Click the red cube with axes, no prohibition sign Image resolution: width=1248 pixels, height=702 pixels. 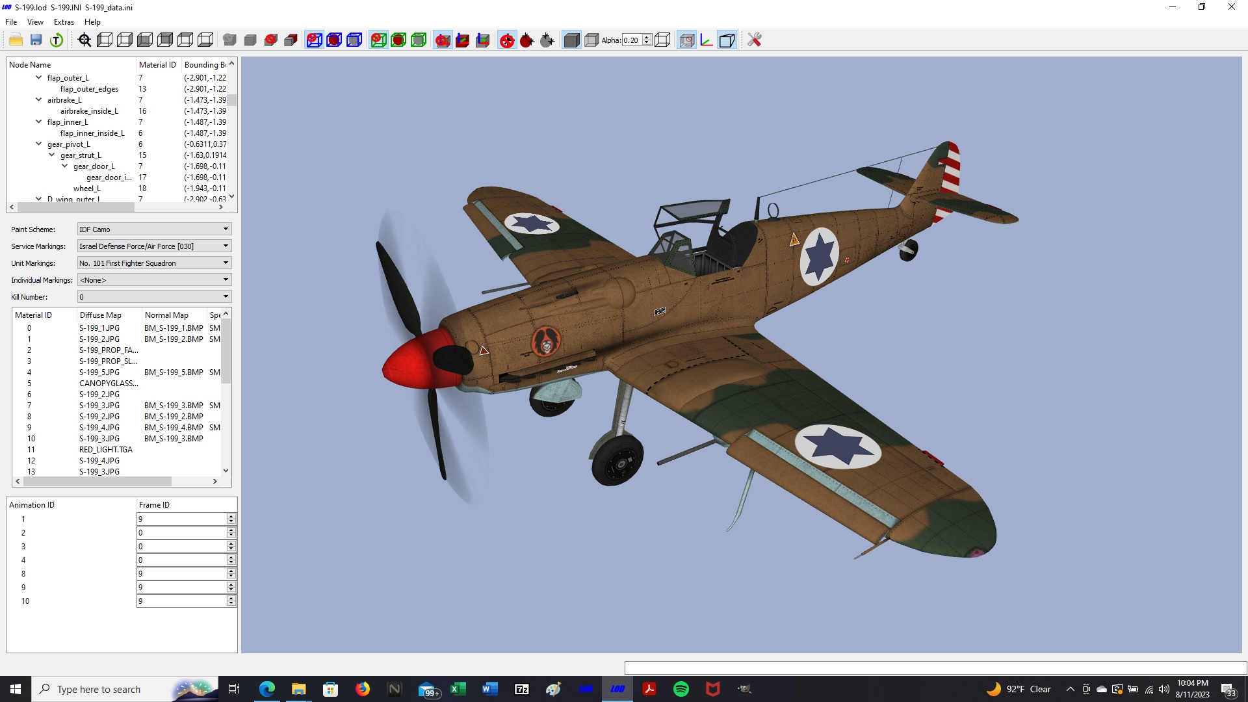(463, 40)
